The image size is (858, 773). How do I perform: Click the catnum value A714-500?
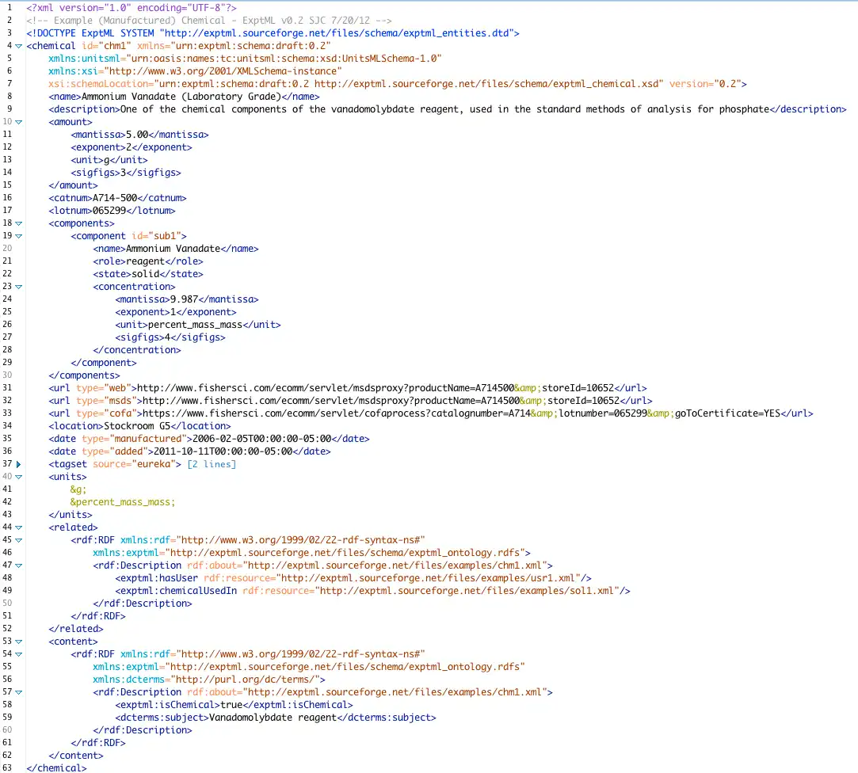coord(115,197)
